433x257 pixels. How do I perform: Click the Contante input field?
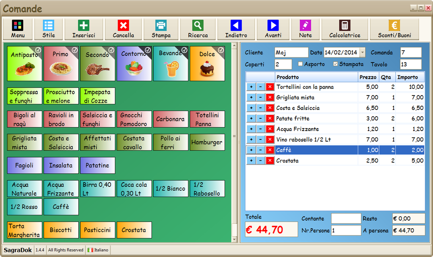(x=346, y=219)
